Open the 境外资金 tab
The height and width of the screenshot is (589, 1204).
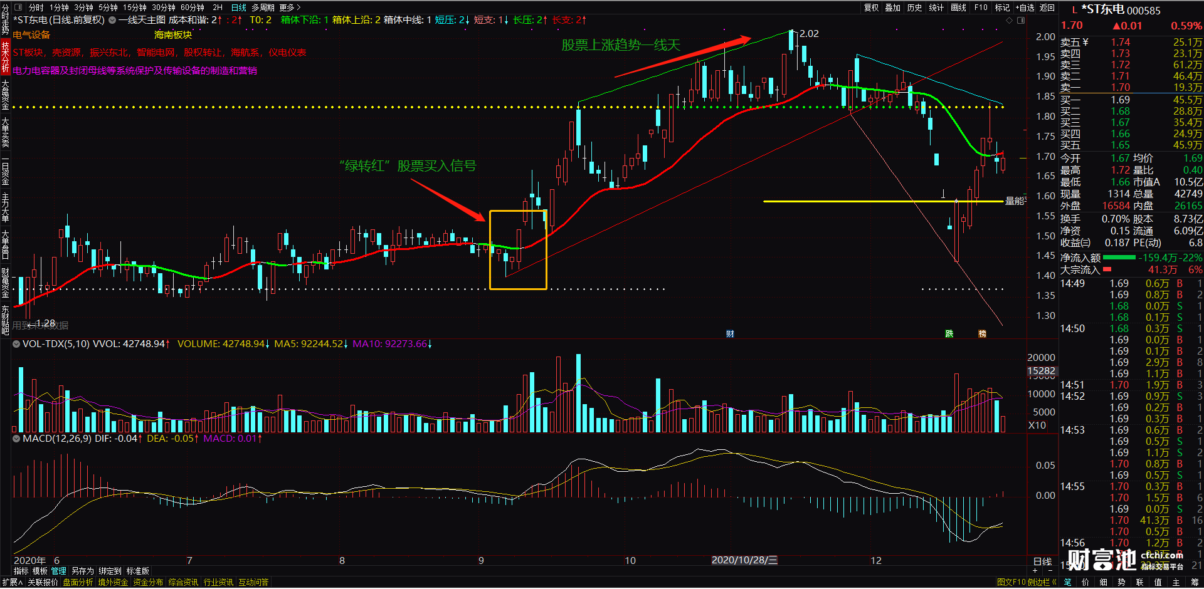[x=113, y=582]
